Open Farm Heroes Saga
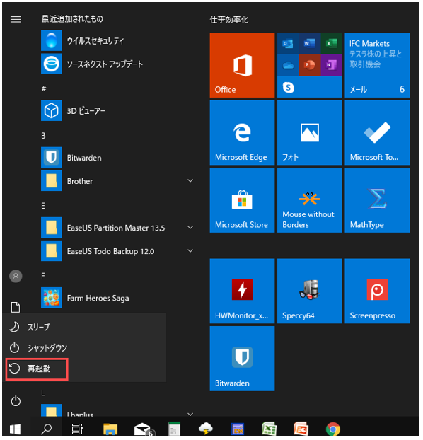The height and width of the screenshot is (440, 423). (118, 298)
